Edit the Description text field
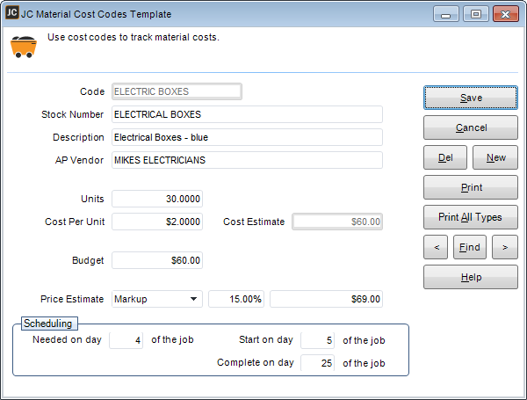This screenshot has width=527, height=400. point(247,137)
